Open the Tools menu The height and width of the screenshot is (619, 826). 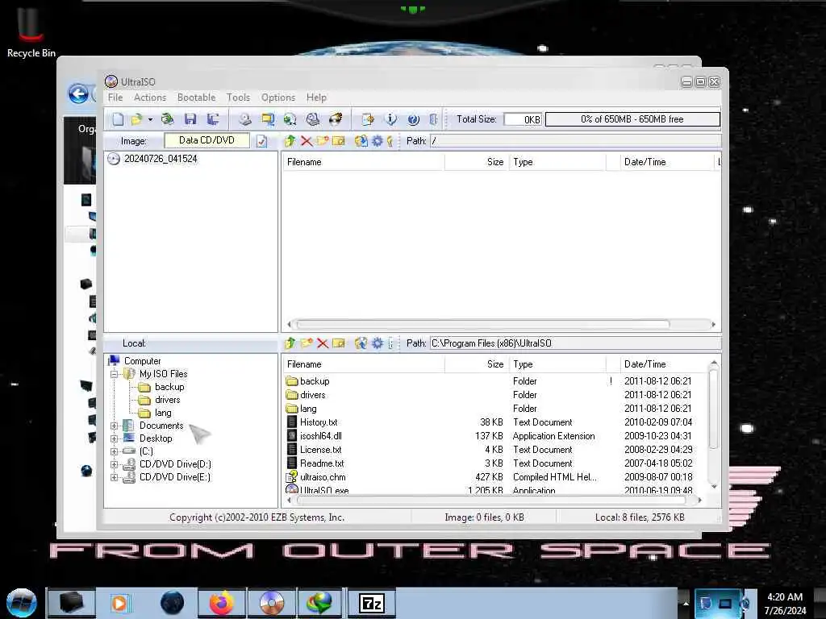(238, 98)
